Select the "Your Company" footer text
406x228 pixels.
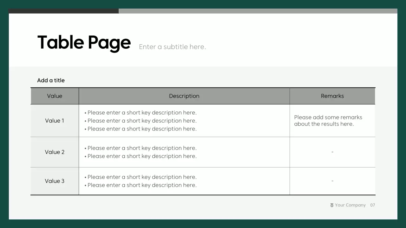tap(350, 205)
